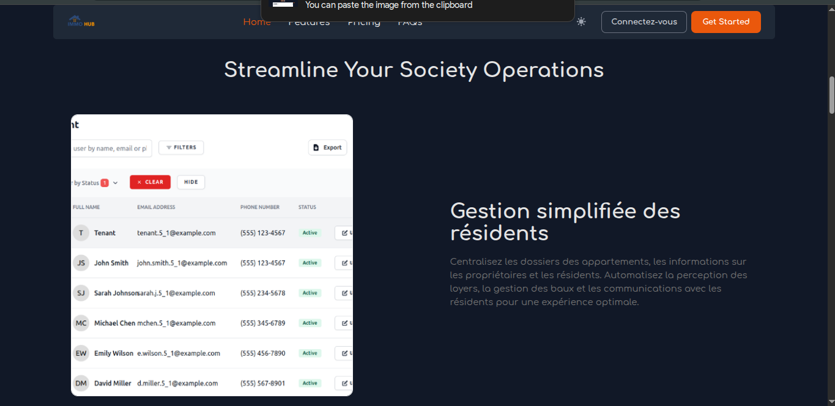
Task: Click the DM avatar for David Miller
Action: 81,383
